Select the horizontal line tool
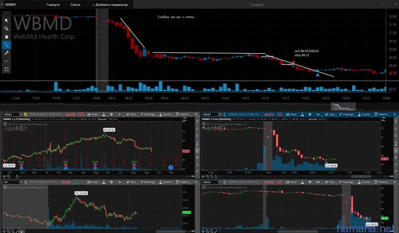 6,61
